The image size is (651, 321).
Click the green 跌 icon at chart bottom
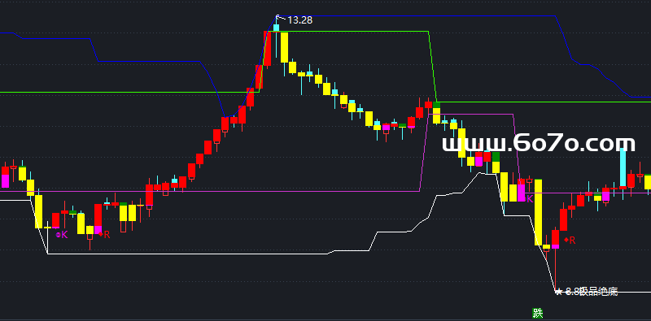pos(538,313)
